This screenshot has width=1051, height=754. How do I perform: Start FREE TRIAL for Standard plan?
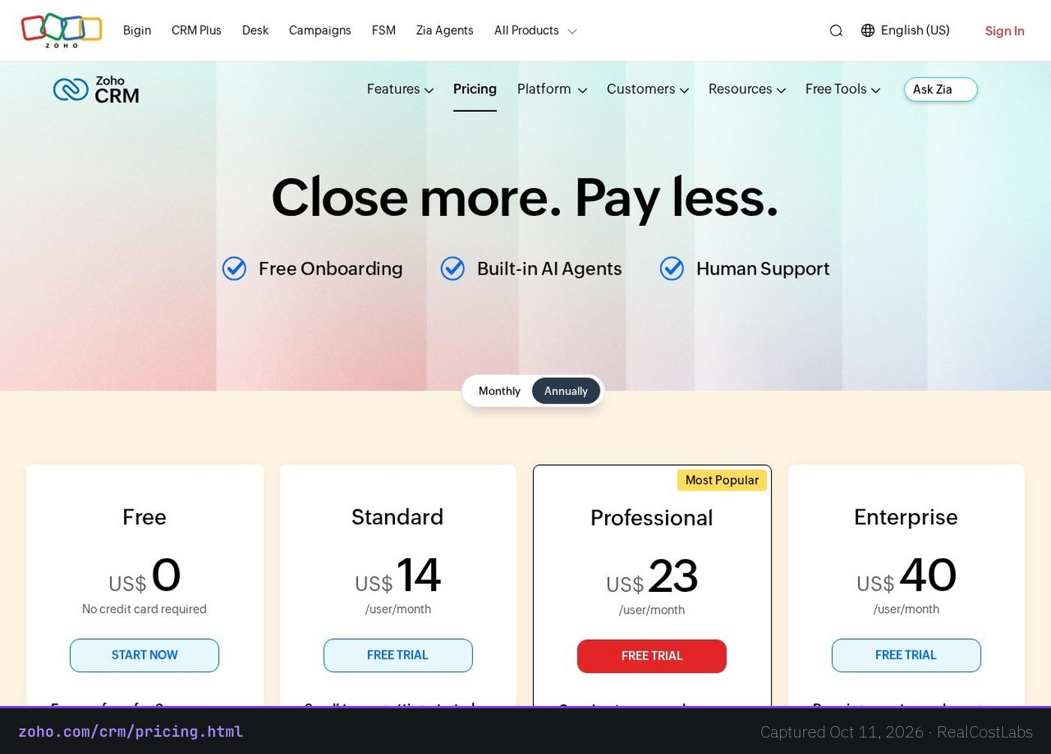tap(398, 655)
